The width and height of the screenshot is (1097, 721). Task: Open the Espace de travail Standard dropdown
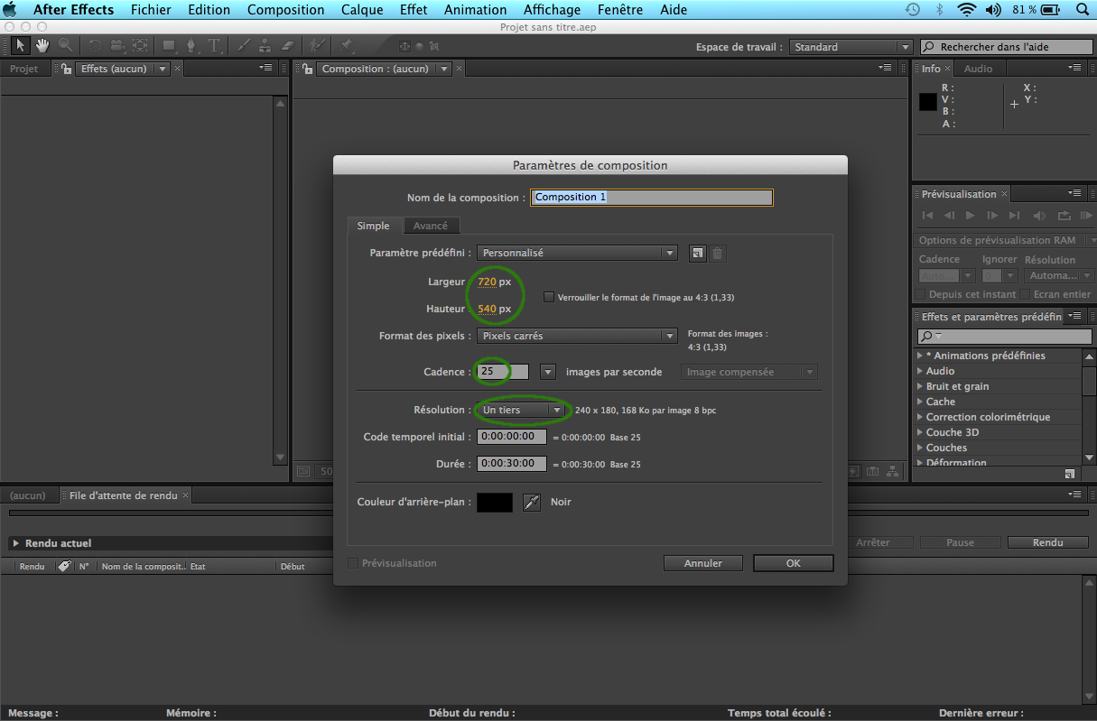[851, 47]
